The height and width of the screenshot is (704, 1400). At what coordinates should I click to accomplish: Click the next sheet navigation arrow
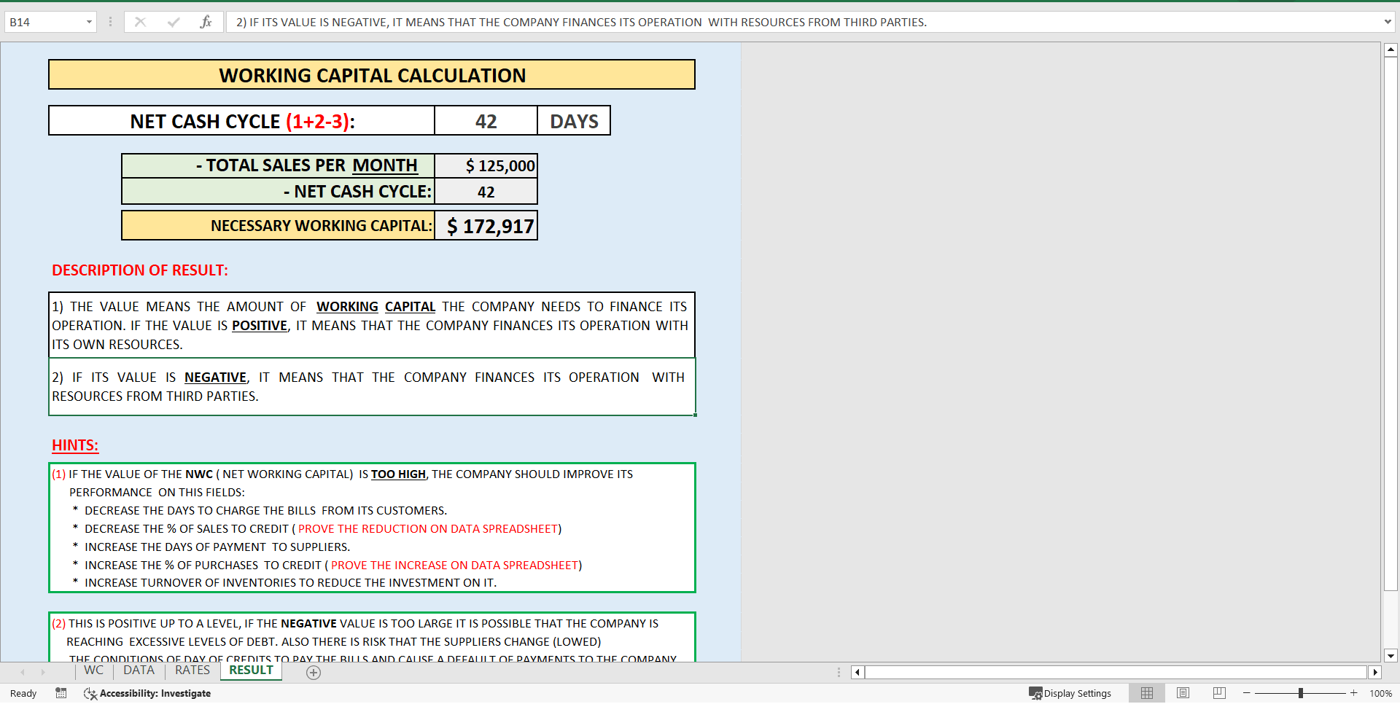point(44,672)
